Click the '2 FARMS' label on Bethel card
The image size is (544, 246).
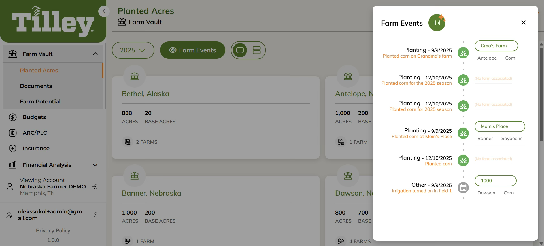pyautogui.click(x=146, y=142)
